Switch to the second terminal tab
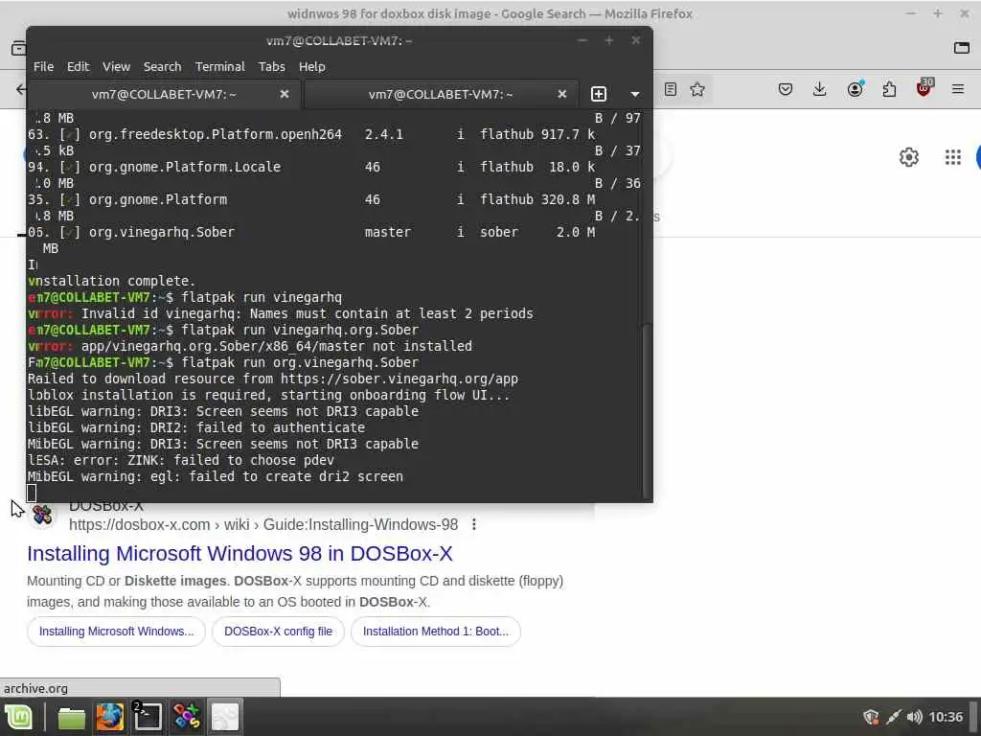This screenshot has width=981, height=736. (441, 94)
